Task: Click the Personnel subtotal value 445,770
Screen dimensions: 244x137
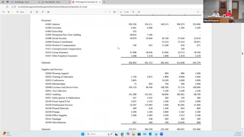Action: point(197,62)
